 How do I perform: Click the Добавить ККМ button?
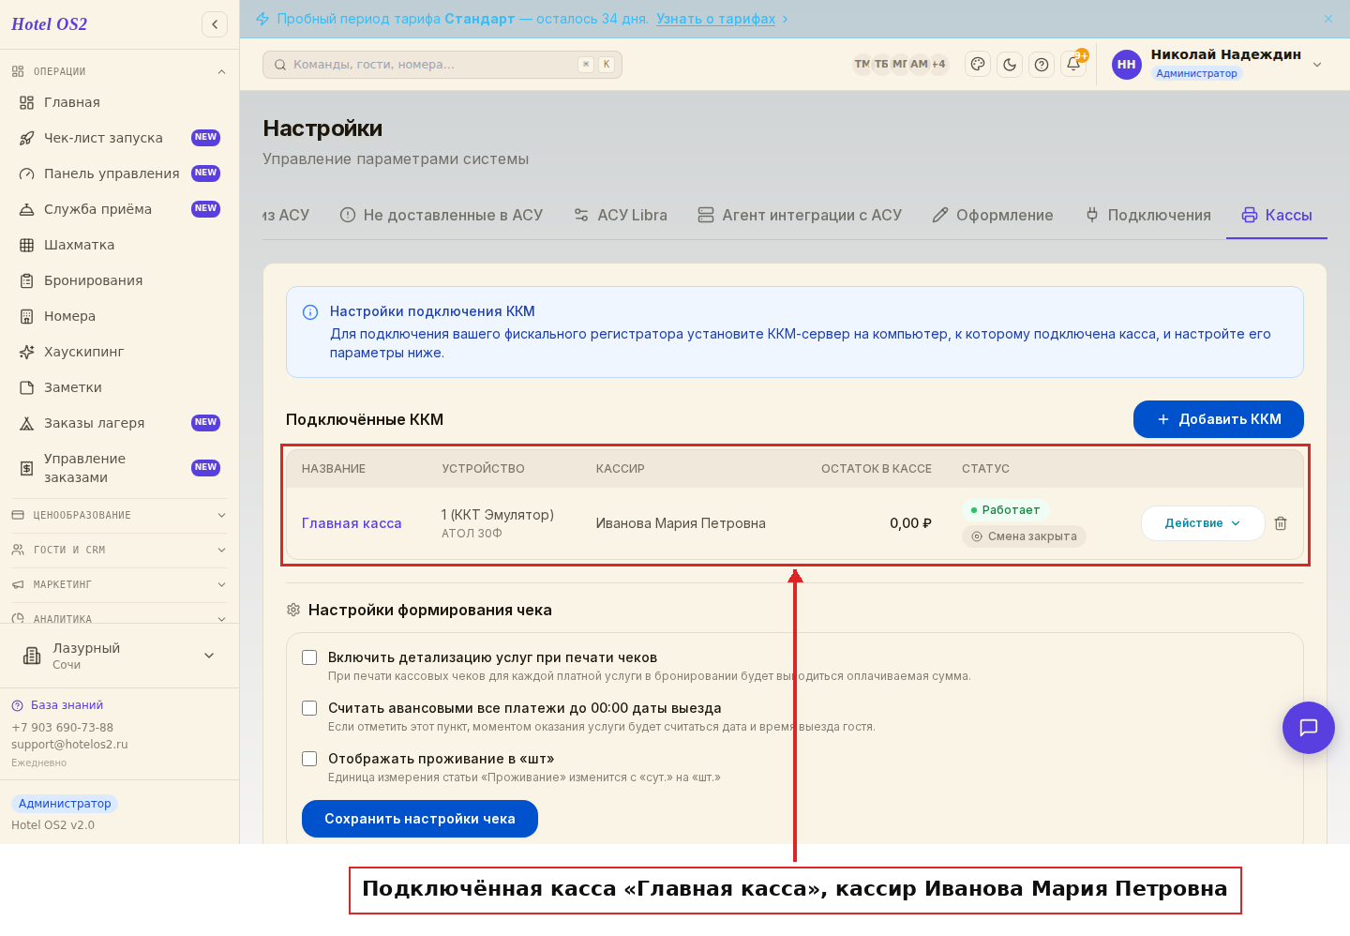pos(1219,419)
